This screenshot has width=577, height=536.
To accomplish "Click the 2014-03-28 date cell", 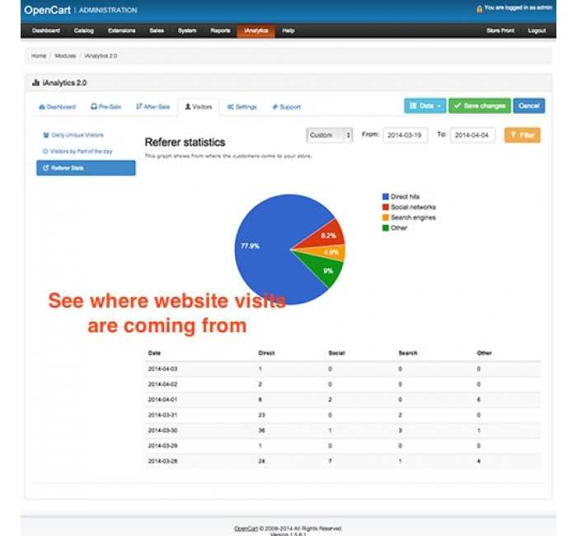I will [x=162, y=461].
